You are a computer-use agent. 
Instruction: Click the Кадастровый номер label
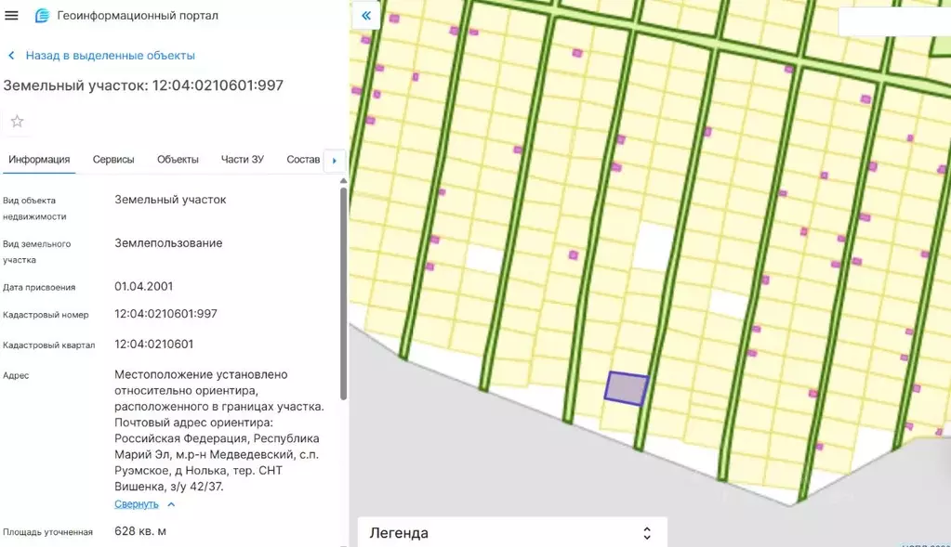[46, 315]
